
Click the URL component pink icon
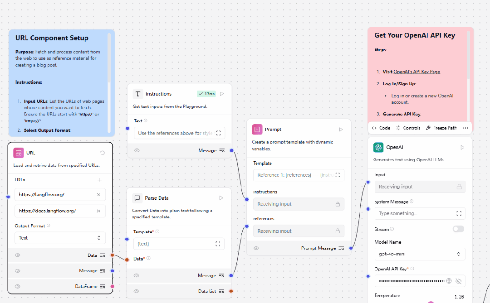[19, 153]
